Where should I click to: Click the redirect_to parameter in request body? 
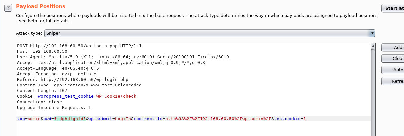[x=148, y=119]
